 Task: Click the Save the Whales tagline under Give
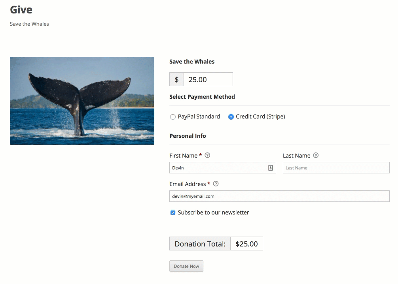29,24
